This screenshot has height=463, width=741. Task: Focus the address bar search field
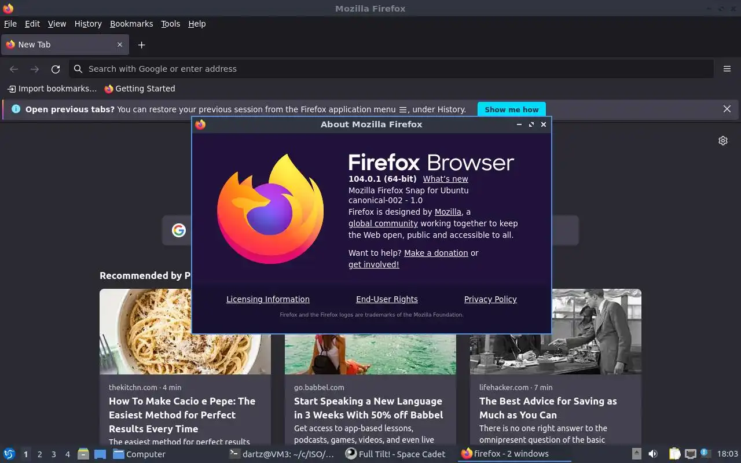click(x=391, y=69)
